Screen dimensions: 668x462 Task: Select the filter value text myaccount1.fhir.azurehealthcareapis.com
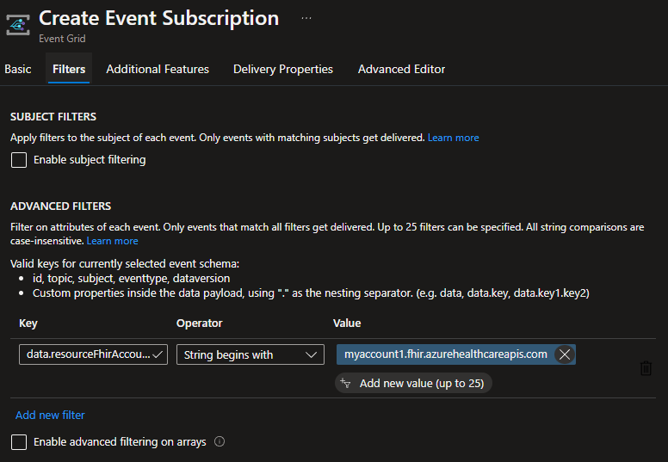(445, 354)
